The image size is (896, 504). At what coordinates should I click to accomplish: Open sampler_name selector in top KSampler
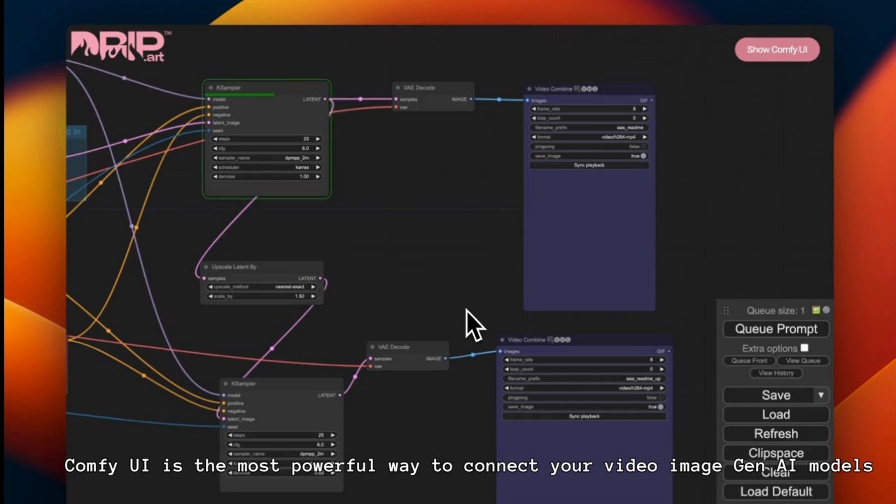click(266, 158)
